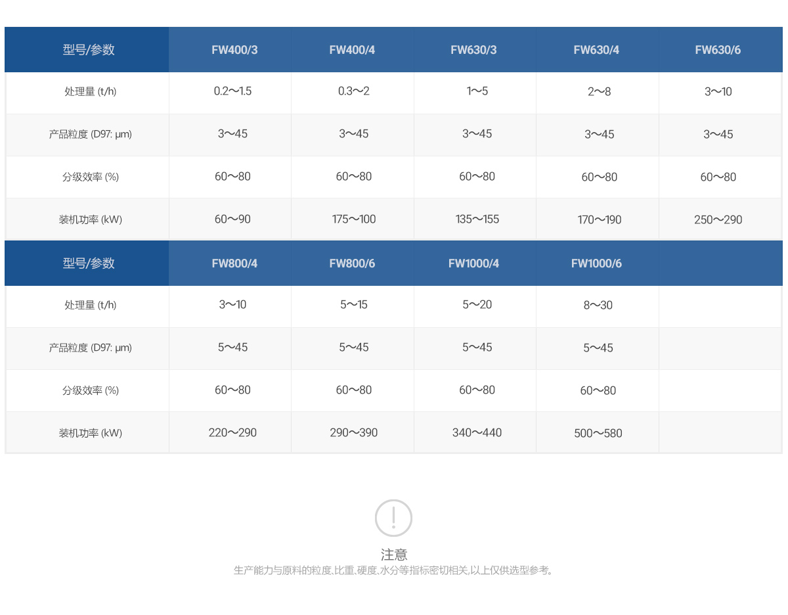Click FW400/4 分级效率 value 60~80
The height and width of the screenshot is (615, 788).
(x=353, y=177)
